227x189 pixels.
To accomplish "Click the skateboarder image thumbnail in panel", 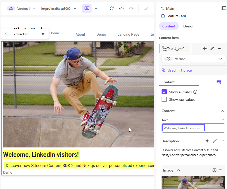I will (193, 183).
